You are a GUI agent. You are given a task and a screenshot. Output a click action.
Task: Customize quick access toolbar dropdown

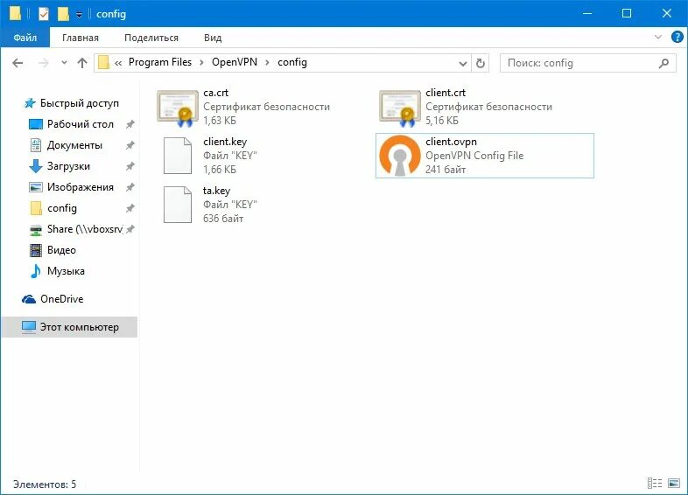point(79,15)
